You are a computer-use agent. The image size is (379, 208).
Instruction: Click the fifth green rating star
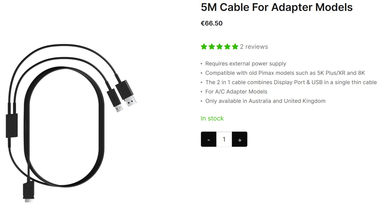235,47
